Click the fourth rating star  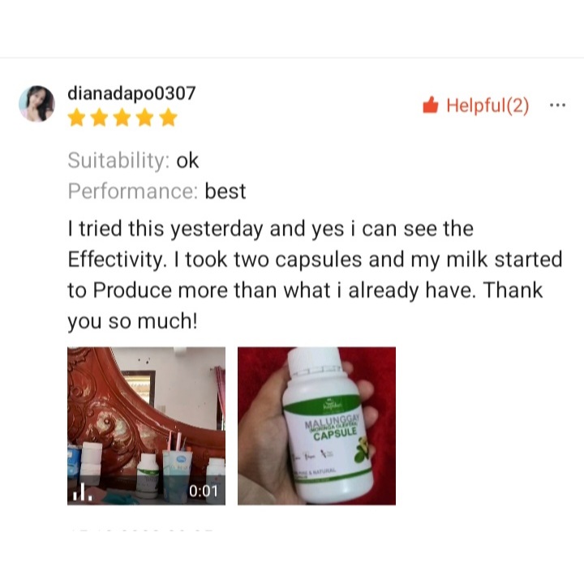click(x=145, y=118)
